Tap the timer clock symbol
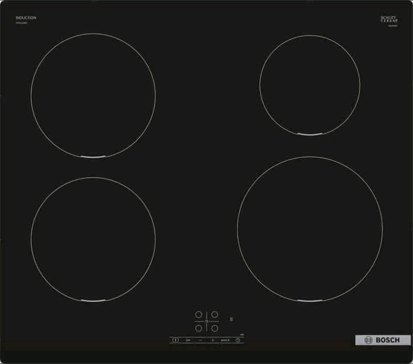Viewport: 413px width, 364px height. point(238,340)
